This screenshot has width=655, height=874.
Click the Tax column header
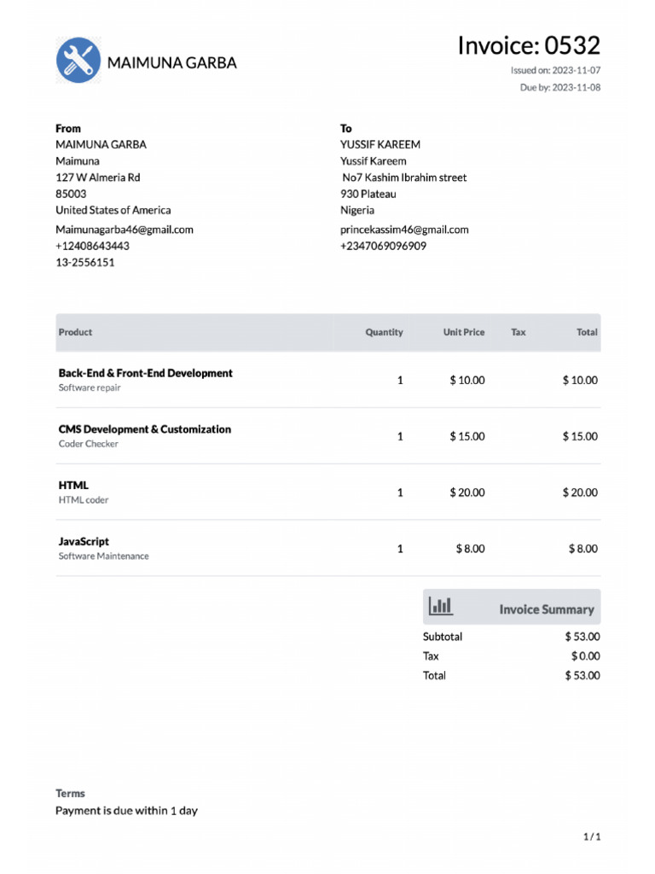[518, 332]
